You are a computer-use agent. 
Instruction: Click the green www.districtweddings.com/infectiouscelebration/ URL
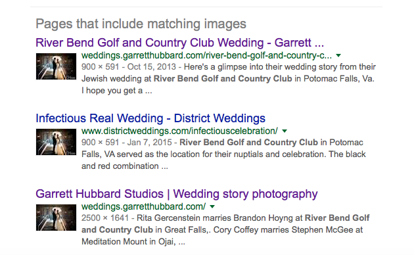click(x=179, y=131)
